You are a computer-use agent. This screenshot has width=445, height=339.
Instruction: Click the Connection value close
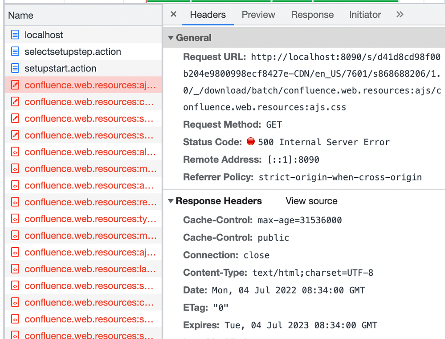pos(257,255)
